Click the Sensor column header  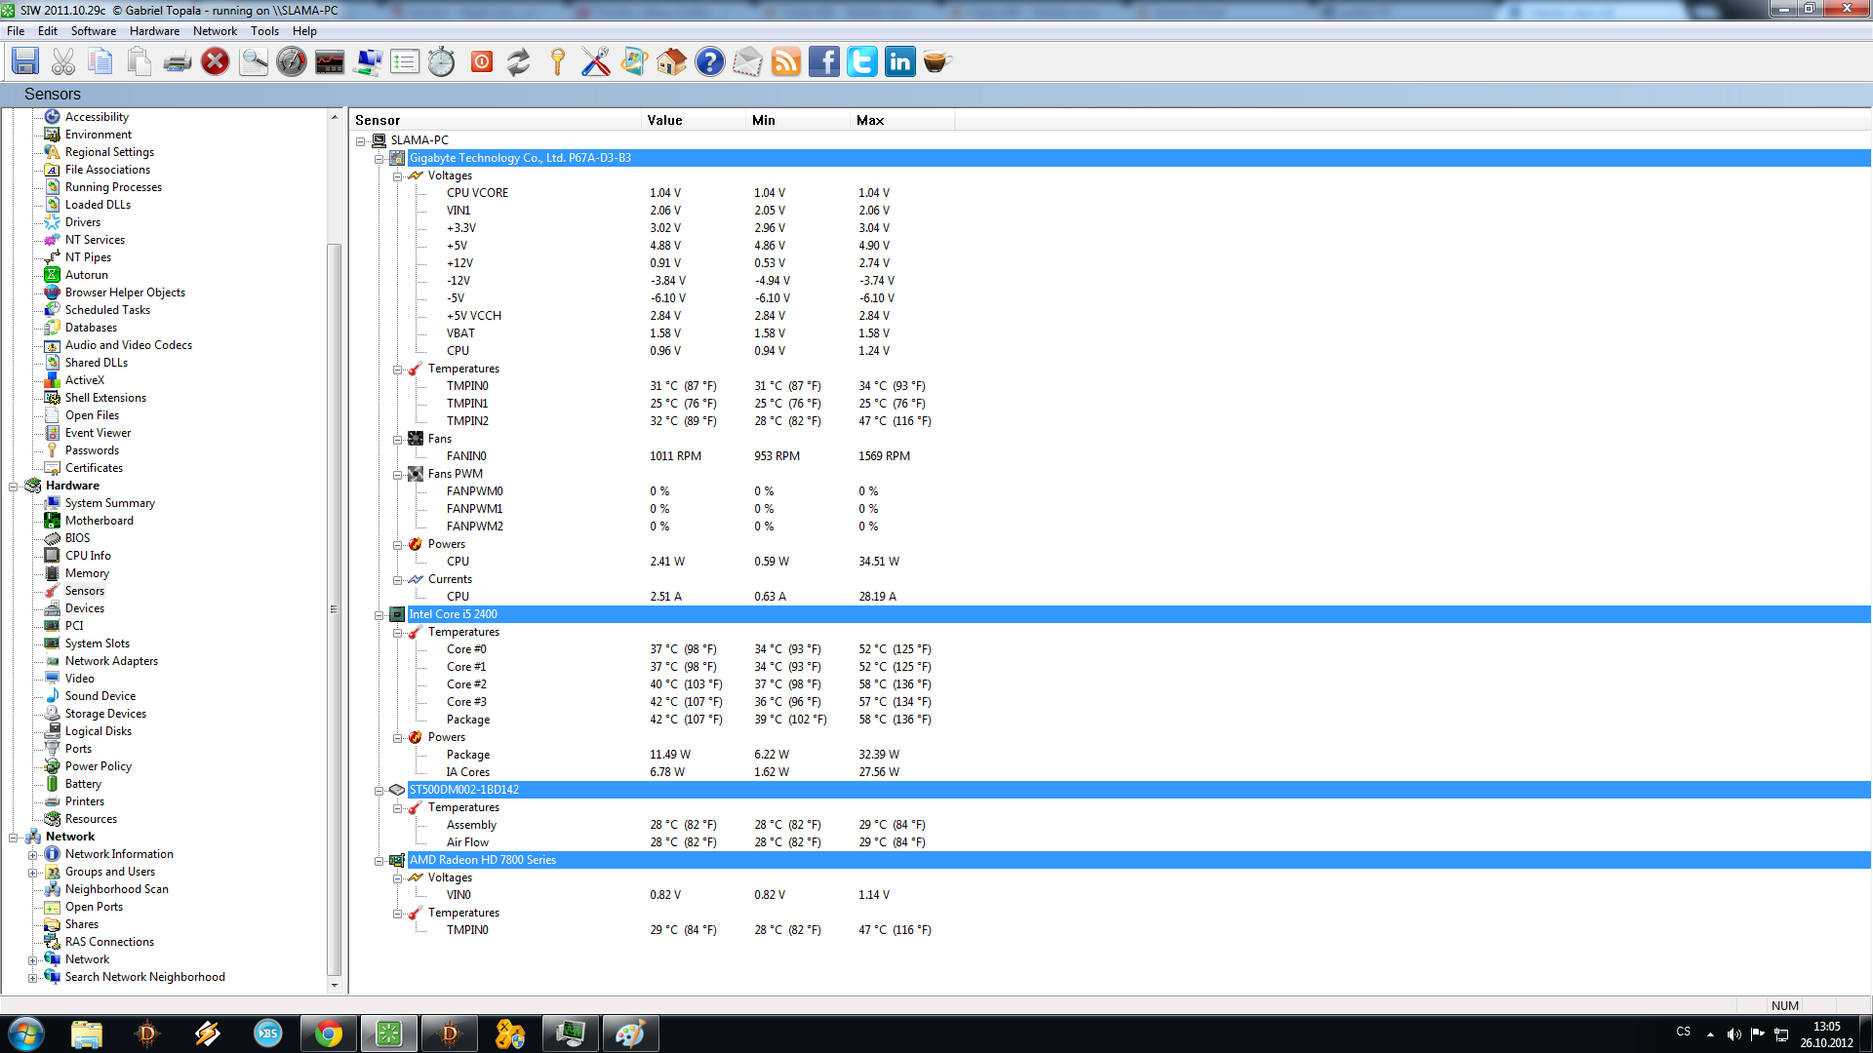pyautogui.click(x=497, y=120)
